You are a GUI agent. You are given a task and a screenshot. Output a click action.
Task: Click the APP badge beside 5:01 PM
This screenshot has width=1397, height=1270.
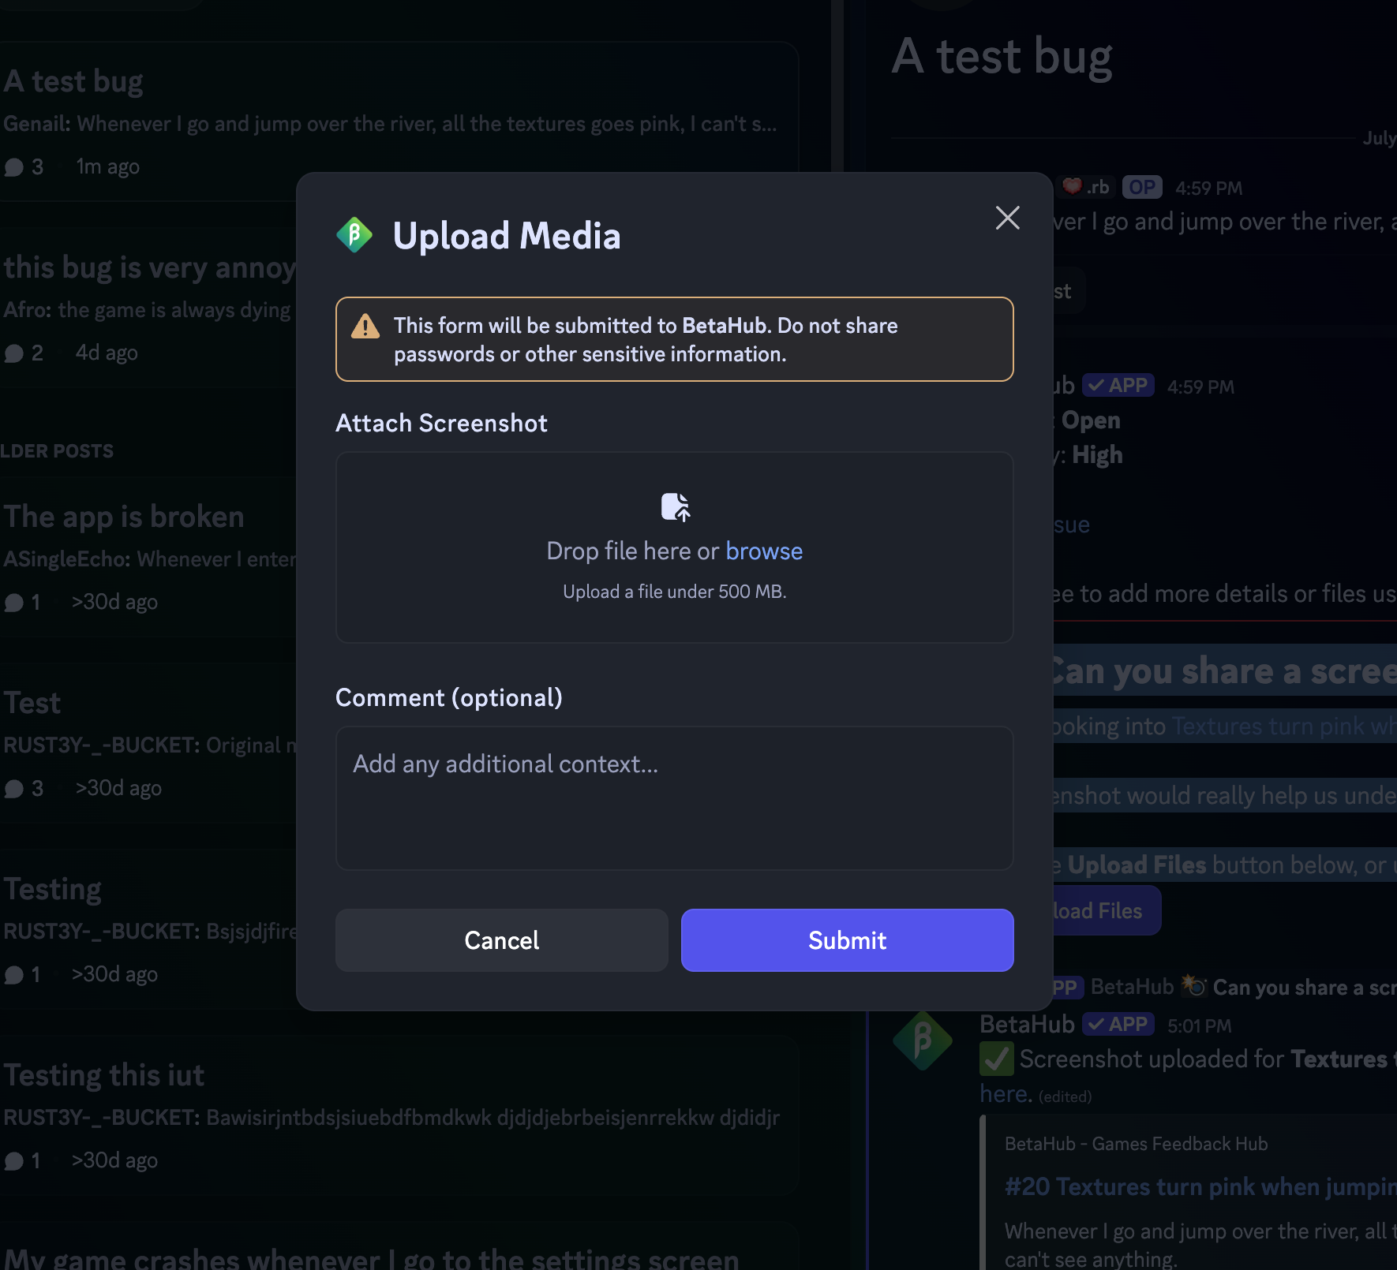(x=1118, y=1024)
